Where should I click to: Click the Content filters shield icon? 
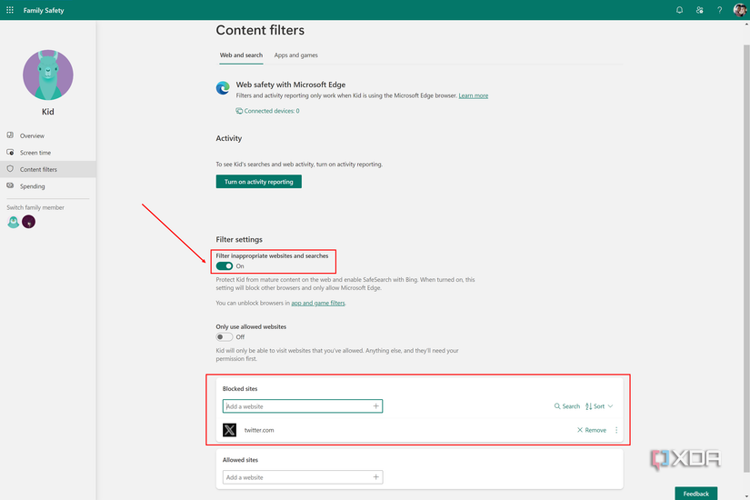10,169
